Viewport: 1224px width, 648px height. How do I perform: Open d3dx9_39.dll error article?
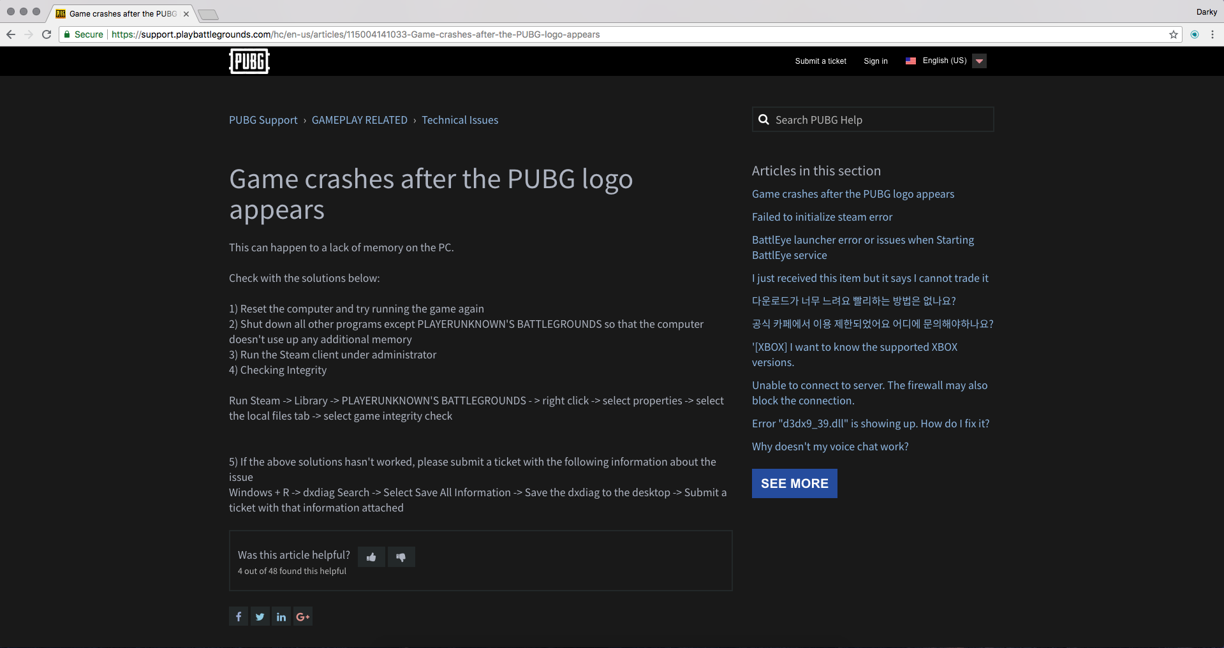pos(871,423)
